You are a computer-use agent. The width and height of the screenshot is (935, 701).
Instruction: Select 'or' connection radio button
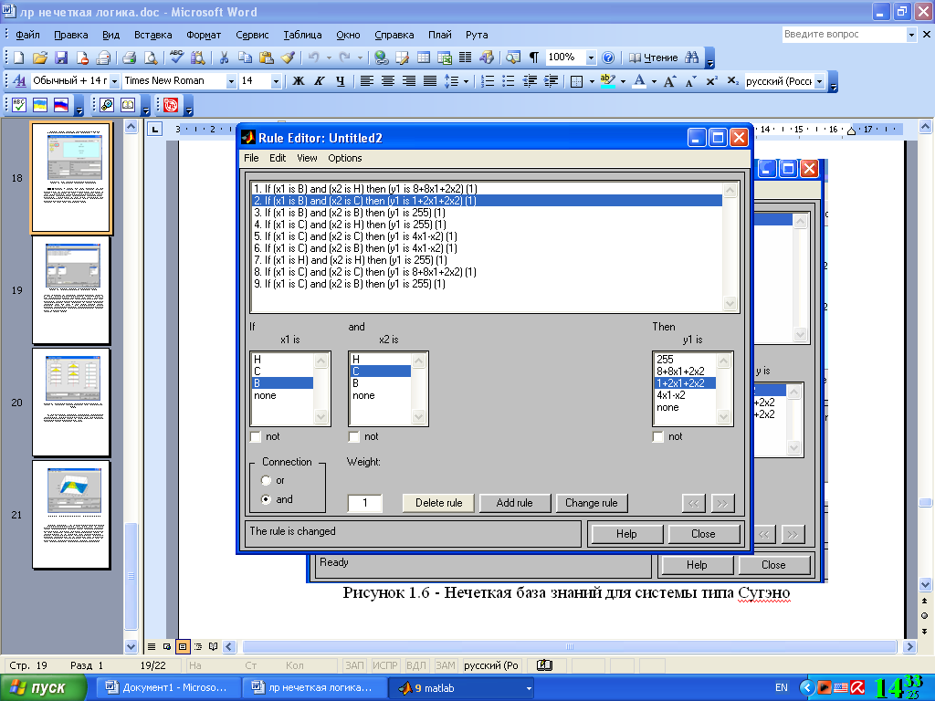pyautogui.click(x=266, y=480)
